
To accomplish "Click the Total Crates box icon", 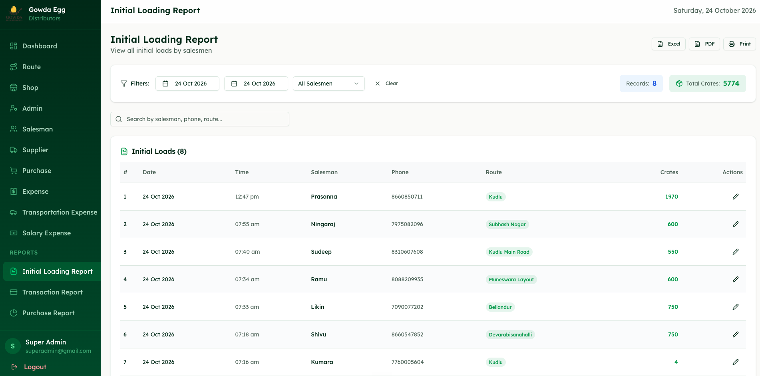I will coord(679,84).
